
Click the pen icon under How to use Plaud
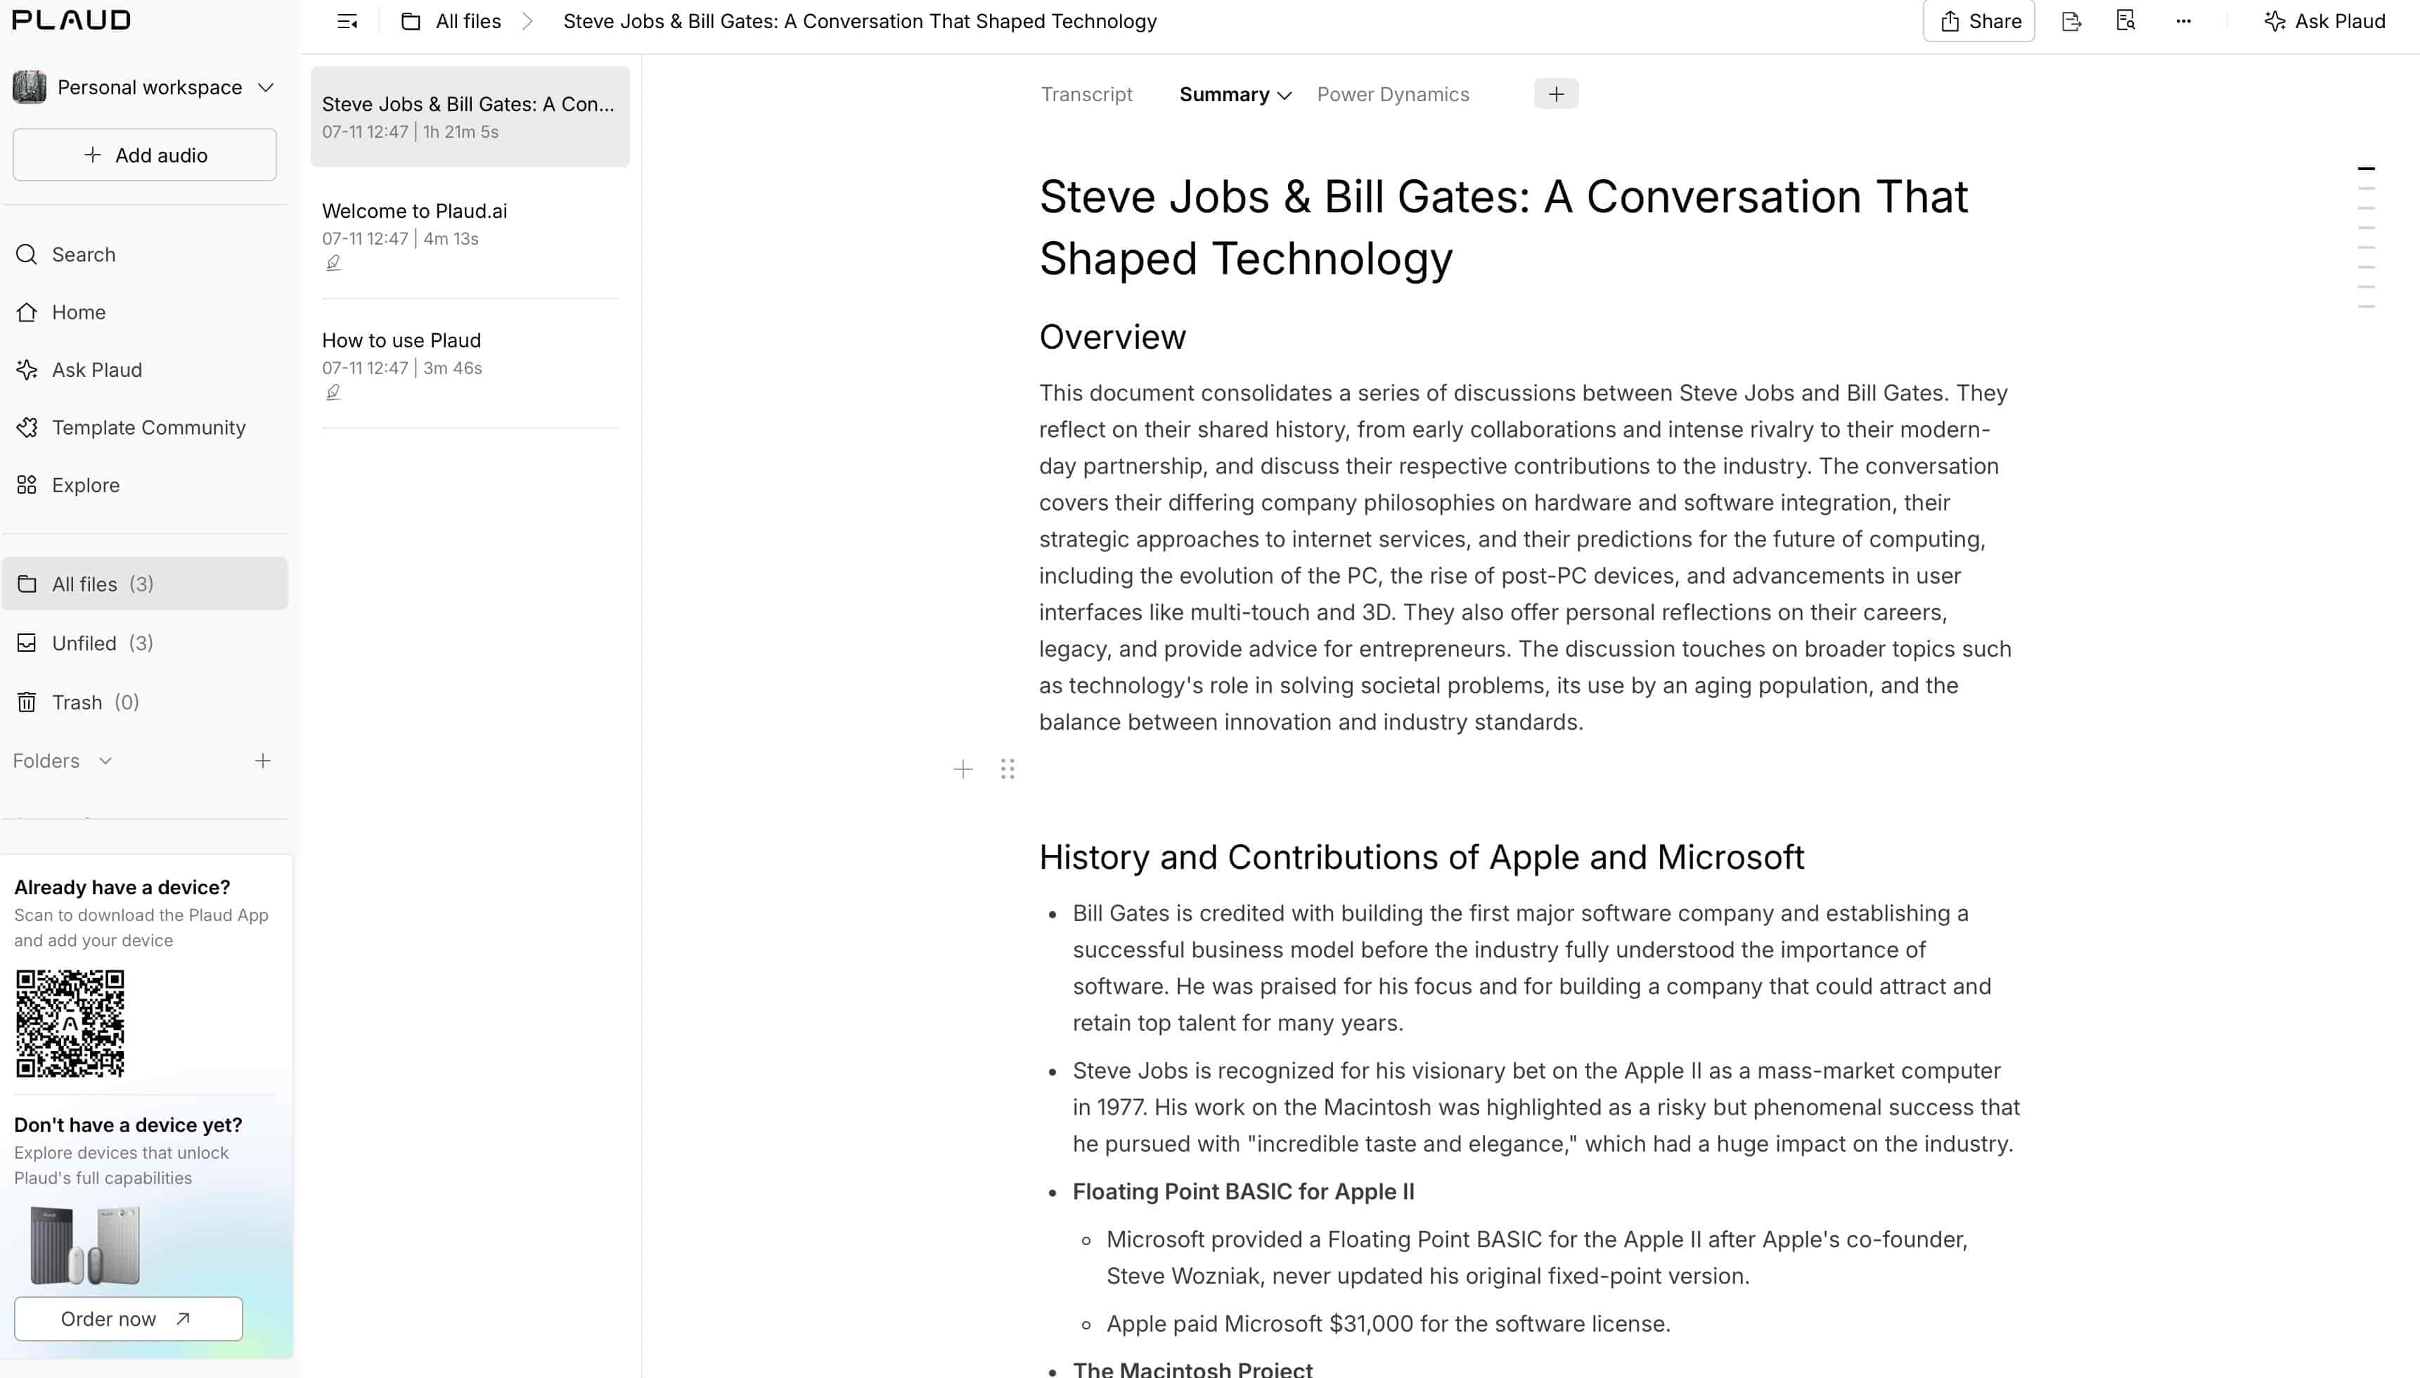point(333,392)
